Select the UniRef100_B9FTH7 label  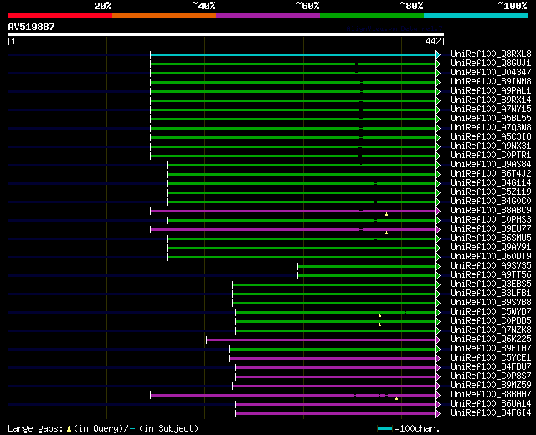[x=491, y=349]
